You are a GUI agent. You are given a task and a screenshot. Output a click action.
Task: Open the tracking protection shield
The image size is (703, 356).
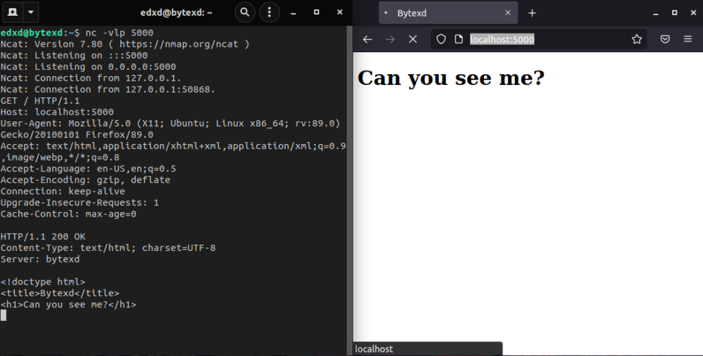441,39
